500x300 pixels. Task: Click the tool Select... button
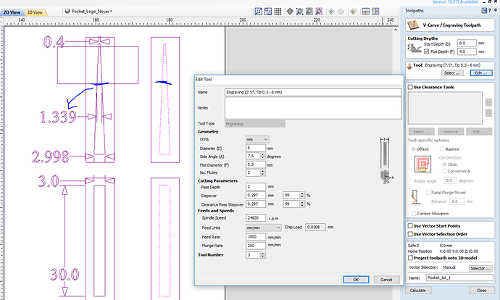452,73
